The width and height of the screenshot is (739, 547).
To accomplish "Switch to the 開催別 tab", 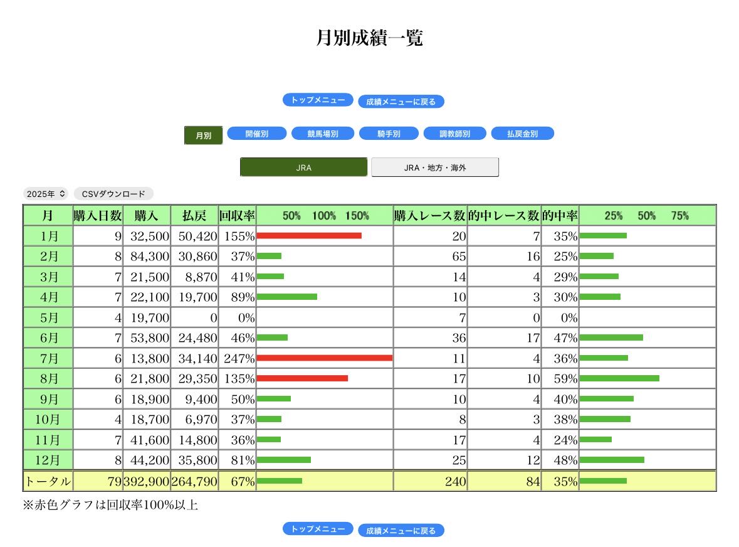I will (x=256, y=134).
